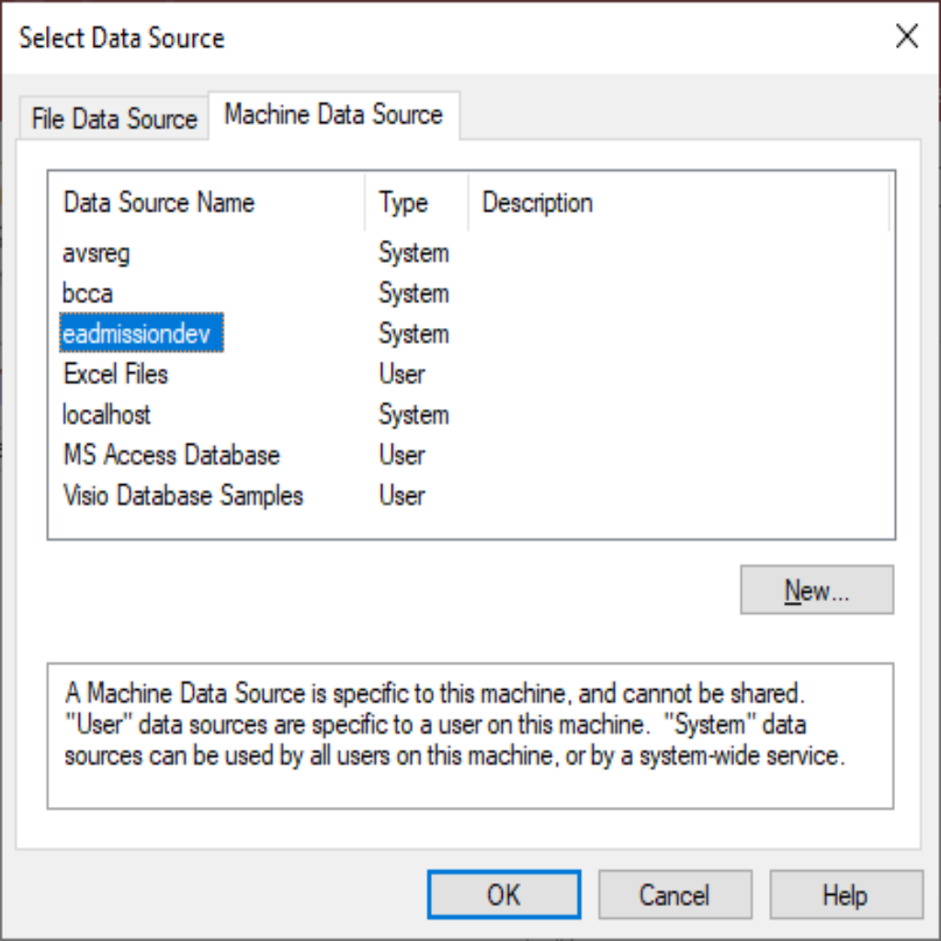The image size is (941, 941).
Task: Select Visio Database Samples in the list
Action: (x=183, y=495)
